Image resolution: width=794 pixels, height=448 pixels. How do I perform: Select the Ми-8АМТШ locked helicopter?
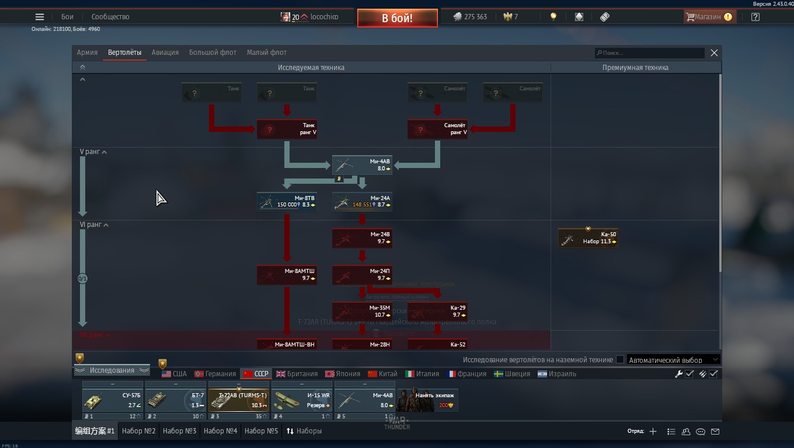coord(287,275)
